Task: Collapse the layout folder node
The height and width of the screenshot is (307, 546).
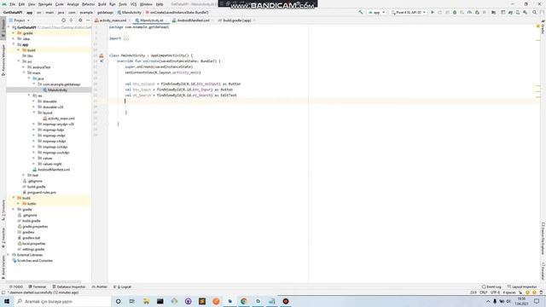Action: pos(34,113)
